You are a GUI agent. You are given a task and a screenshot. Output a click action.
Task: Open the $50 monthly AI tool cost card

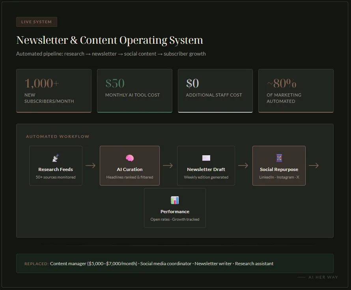(134, 91)
